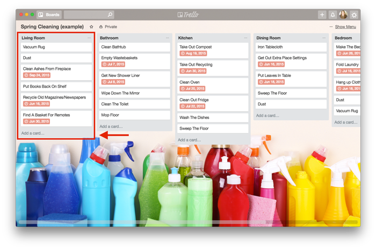Click the plus create icon
376x249 pixels.
point(322,15)
